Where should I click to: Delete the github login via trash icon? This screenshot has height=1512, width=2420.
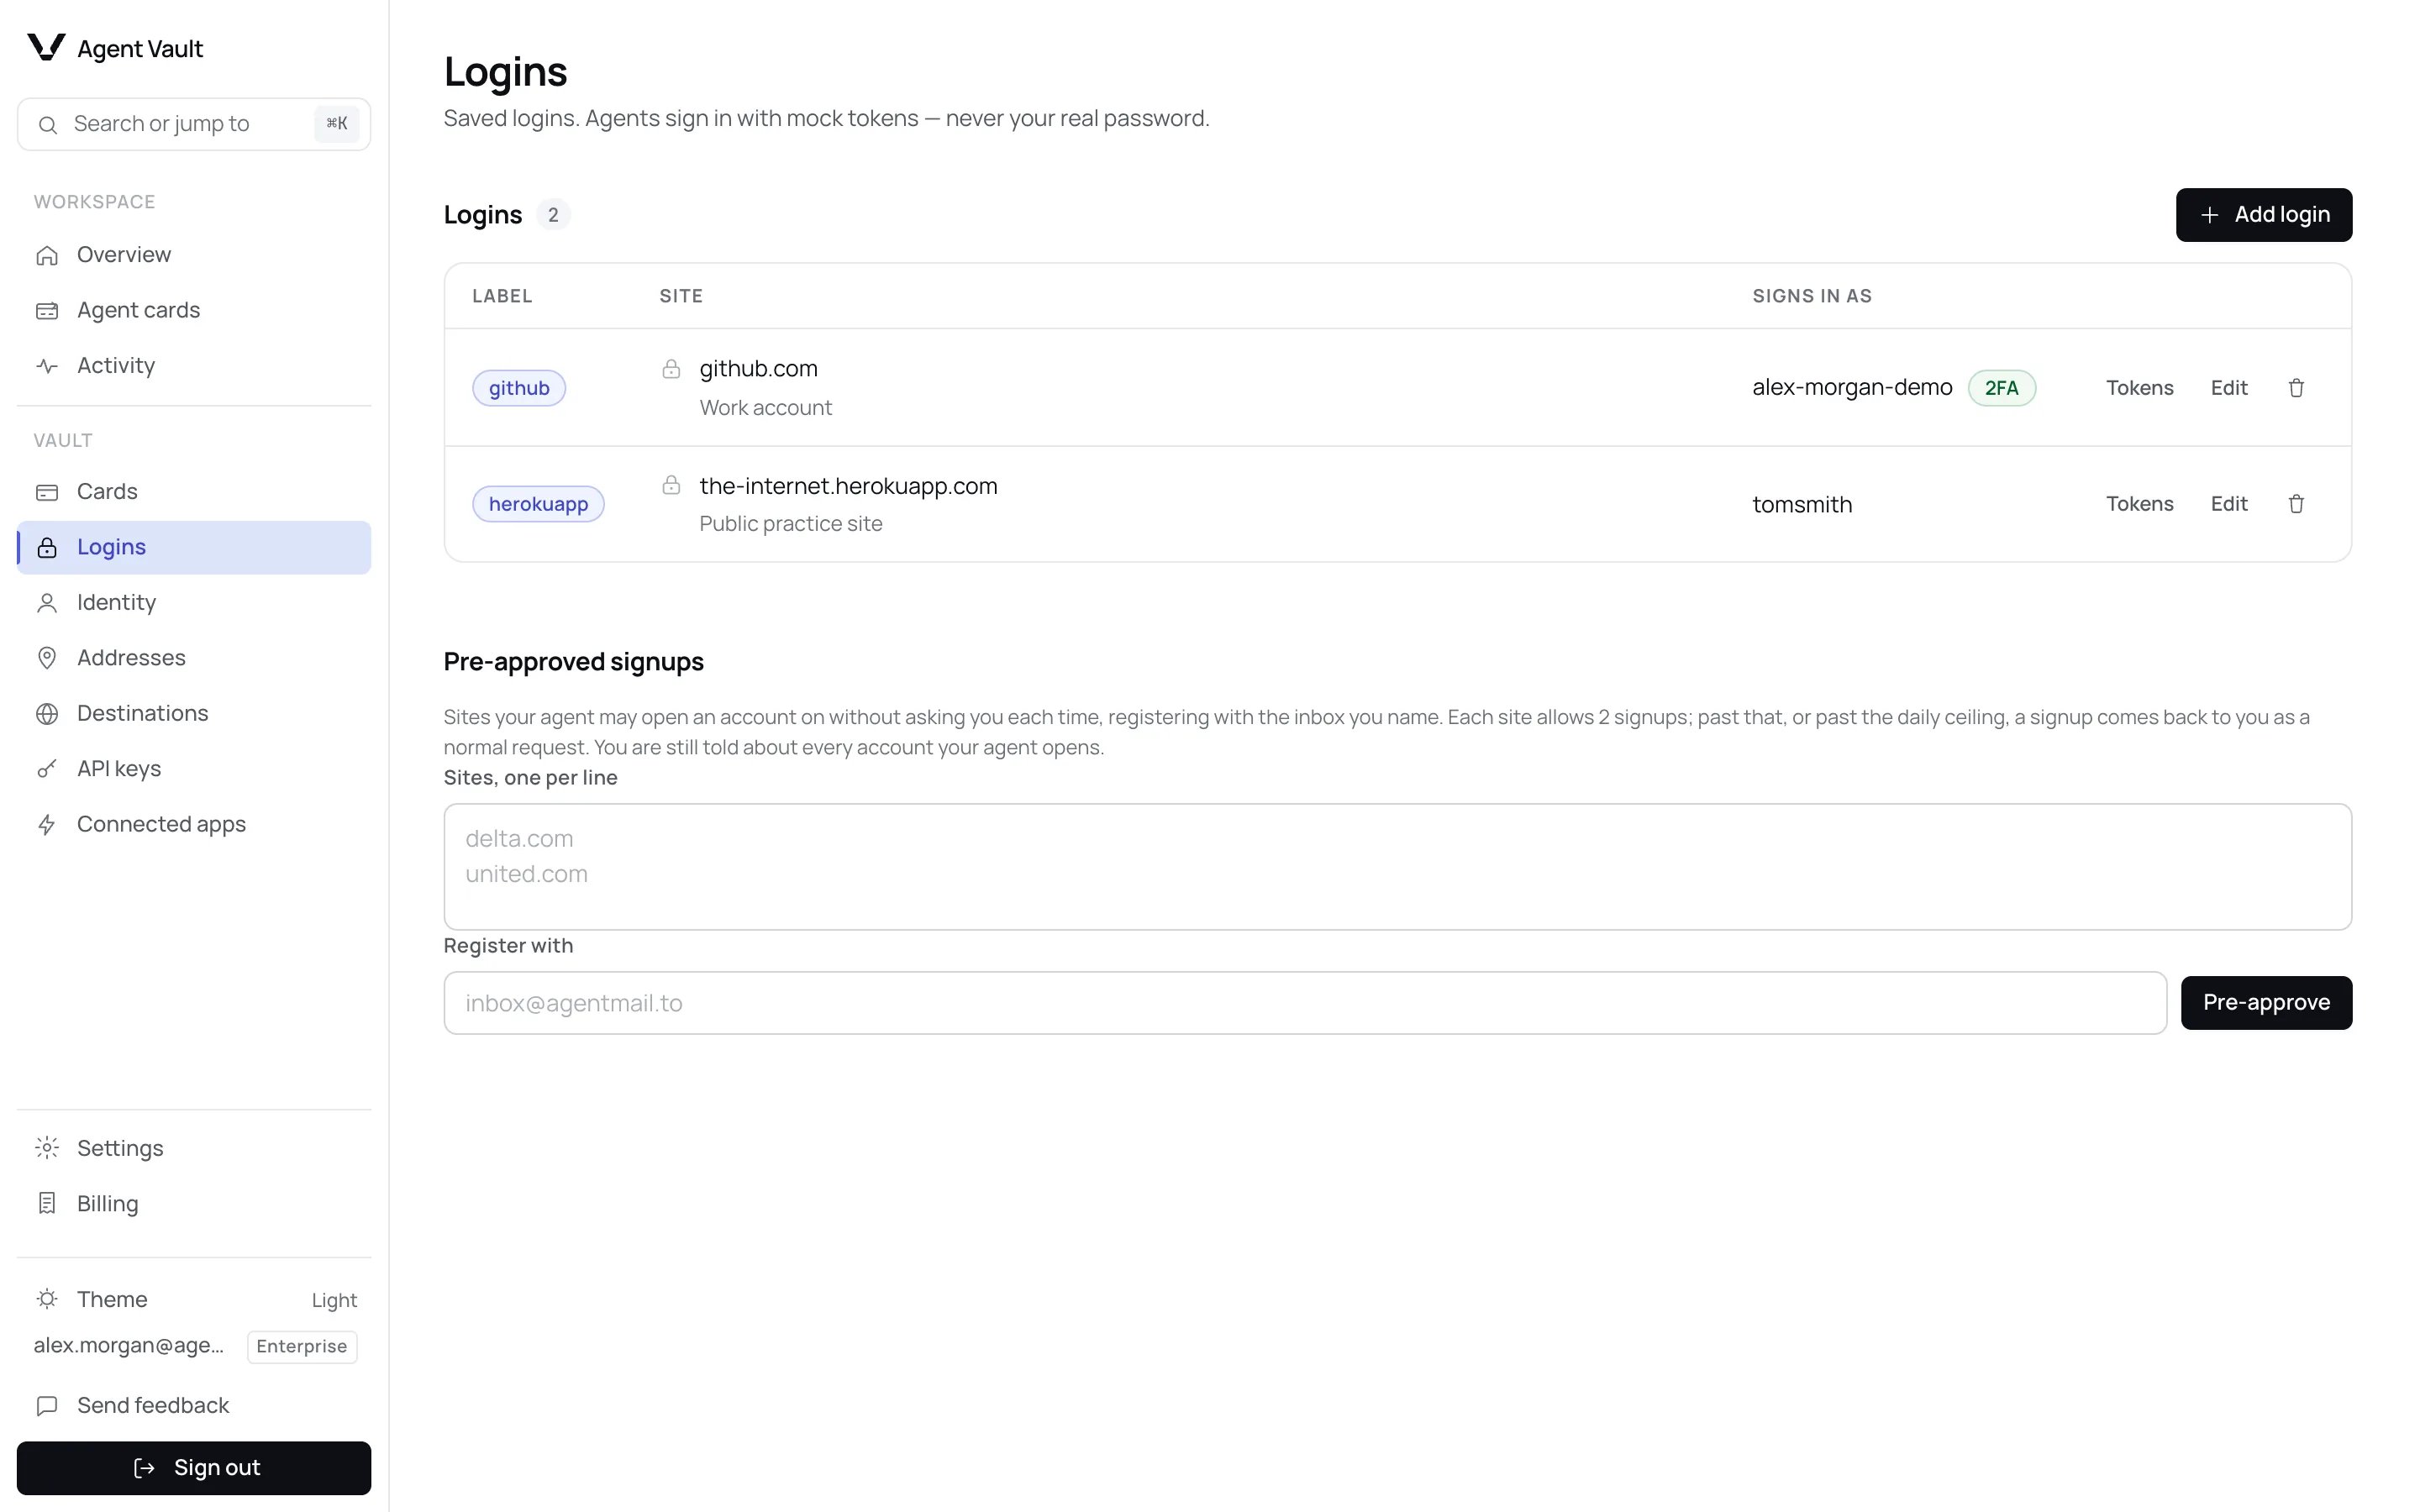click(2296, 388)
